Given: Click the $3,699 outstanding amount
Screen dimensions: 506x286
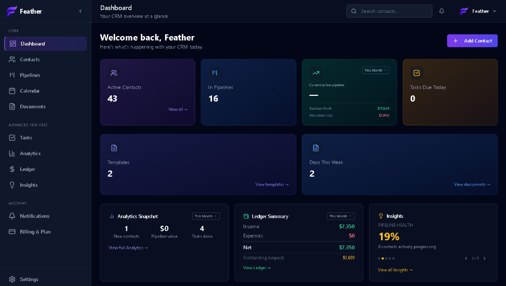Looking at the screenshot, I should (348, 258).
